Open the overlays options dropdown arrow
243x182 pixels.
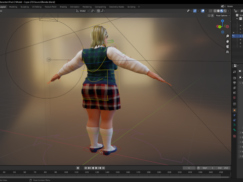206,11
